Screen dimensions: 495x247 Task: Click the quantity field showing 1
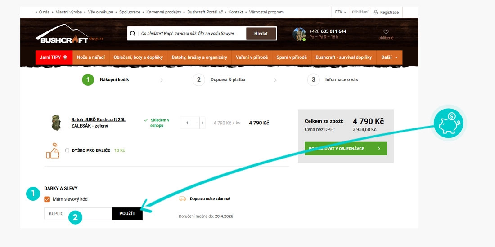187,123
